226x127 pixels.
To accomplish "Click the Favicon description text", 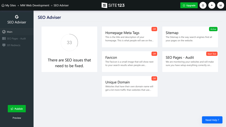I will (x=129, y=63).
